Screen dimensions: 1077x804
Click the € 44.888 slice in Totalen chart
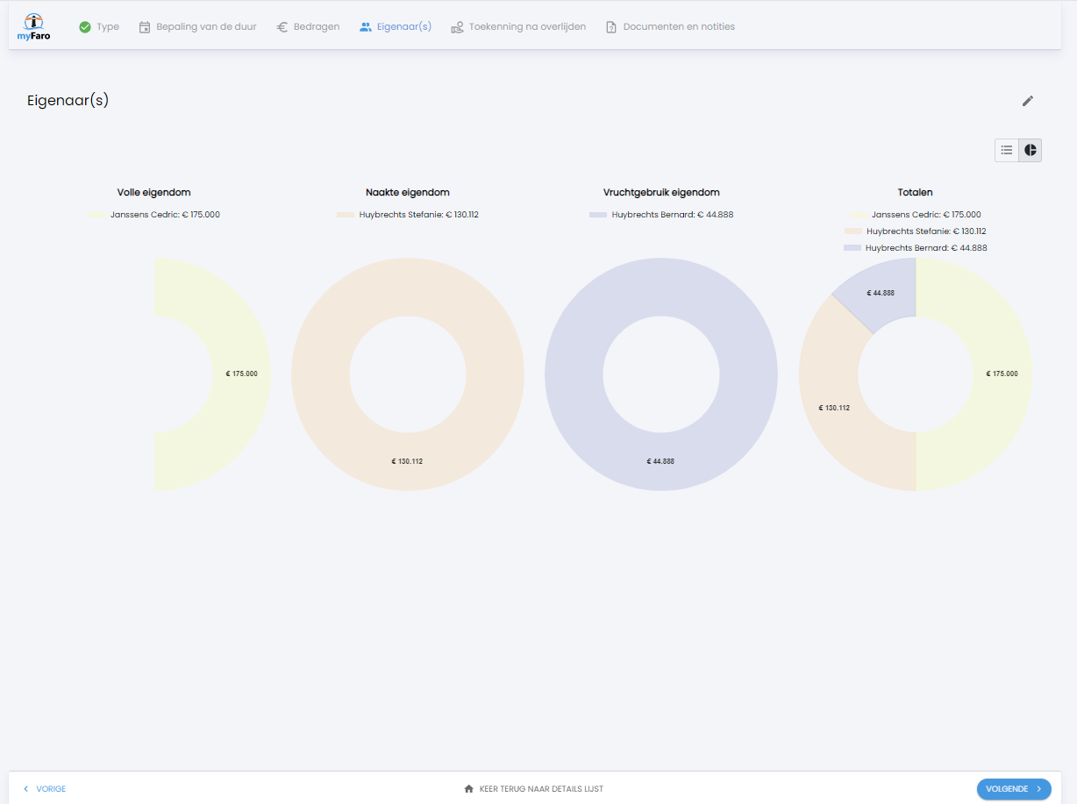click(x=881, y=293)
